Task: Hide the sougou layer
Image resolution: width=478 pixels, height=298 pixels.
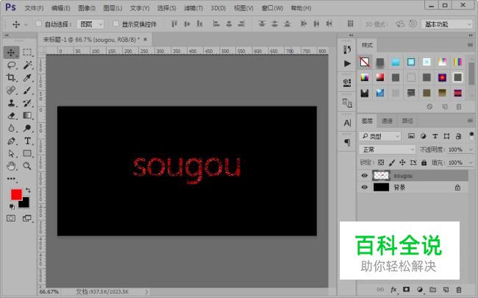Action: pyautogui.click(x=364, y=175)
